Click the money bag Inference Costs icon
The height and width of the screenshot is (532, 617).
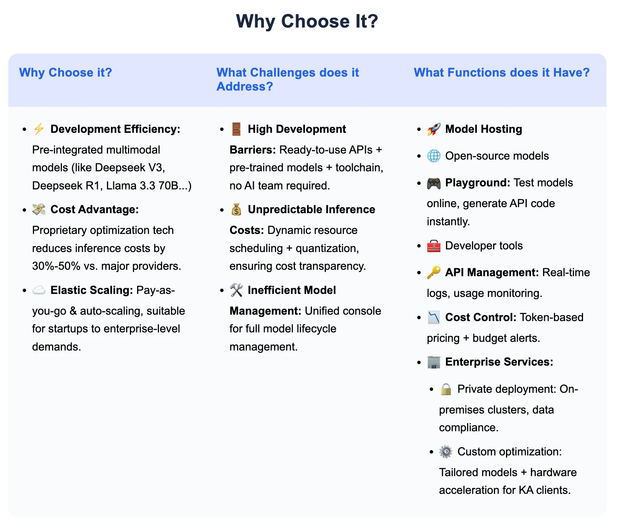[x=236, y=209]
